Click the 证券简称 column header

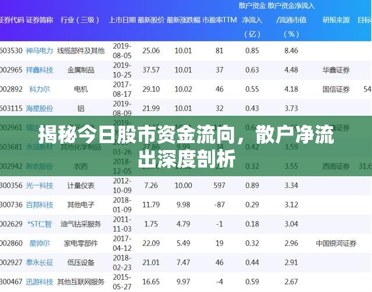coord(40,20)
